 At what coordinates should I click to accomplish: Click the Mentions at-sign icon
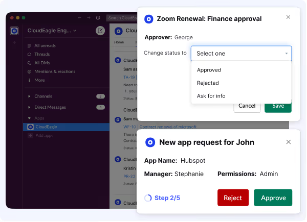click(x=29, y=71)
